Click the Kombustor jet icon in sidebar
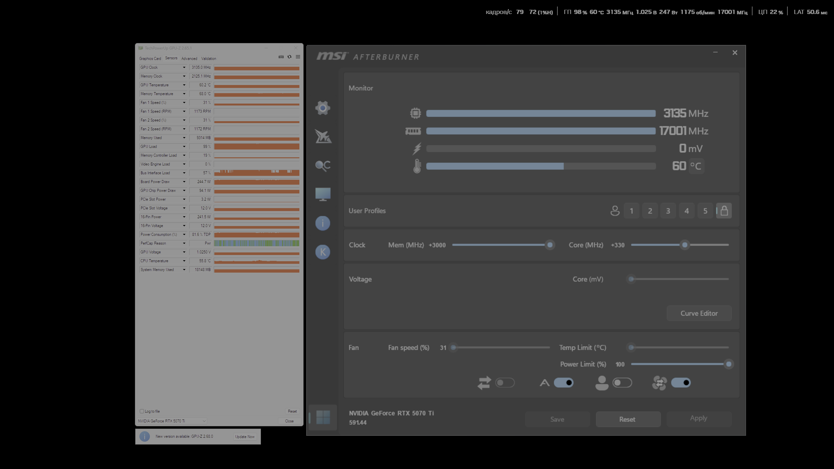Viewport: 834px width, 469px height. click(x=323, y=136)
